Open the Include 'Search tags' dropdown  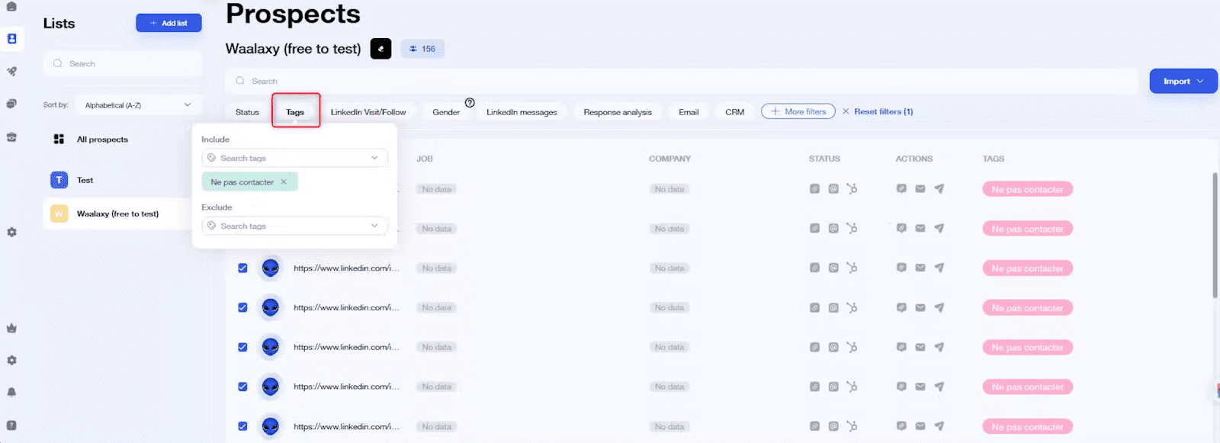tap(294, 159)
